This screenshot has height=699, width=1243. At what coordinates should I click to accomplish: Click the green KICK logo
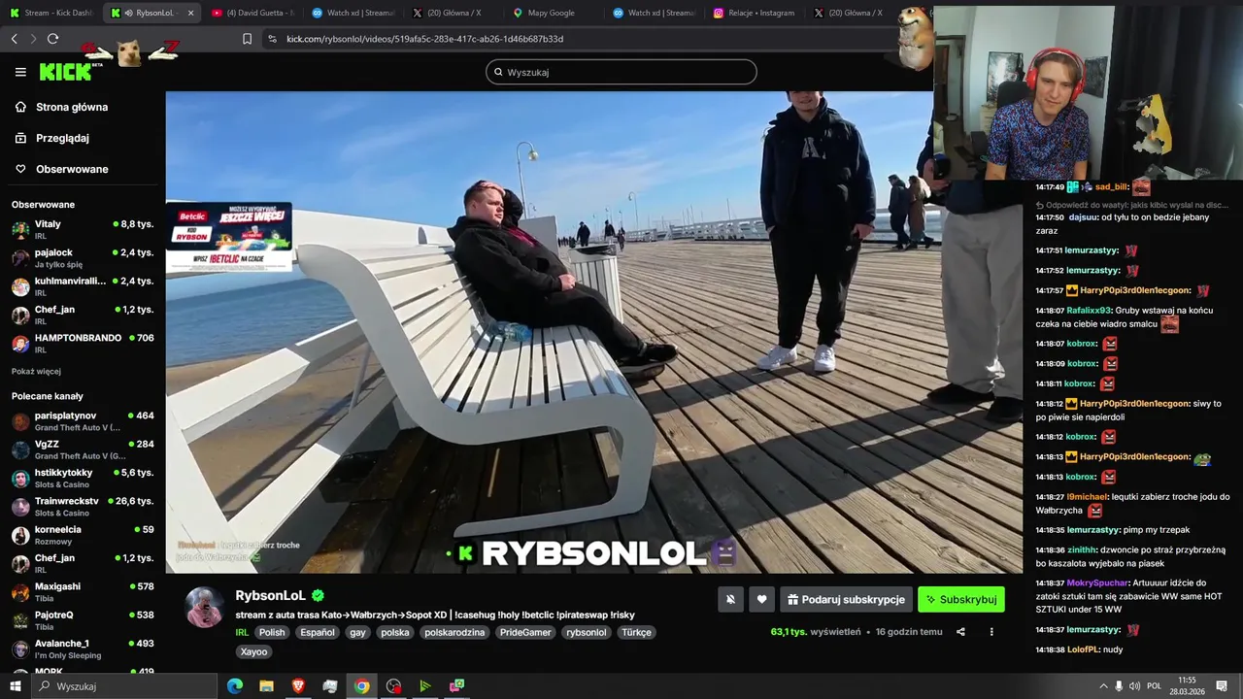(x=65, y=72)
